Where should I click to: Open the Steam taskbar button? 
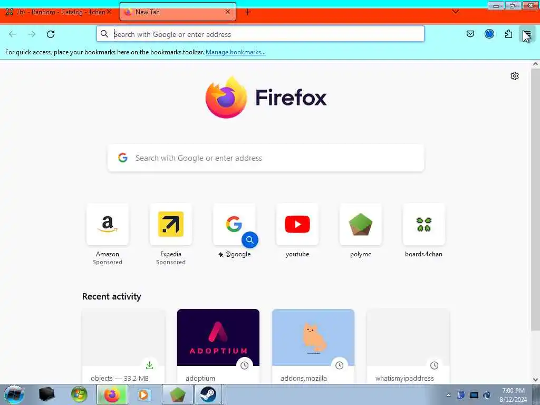click(208, 394)
